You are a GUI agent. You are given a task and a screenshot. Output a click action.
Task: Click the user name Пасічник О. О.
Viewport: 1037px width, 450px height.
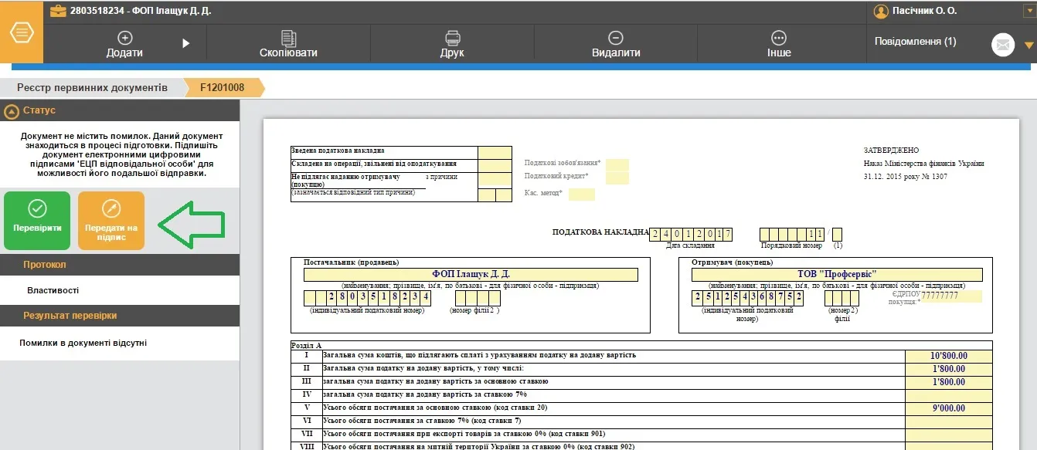click(924, 11)
